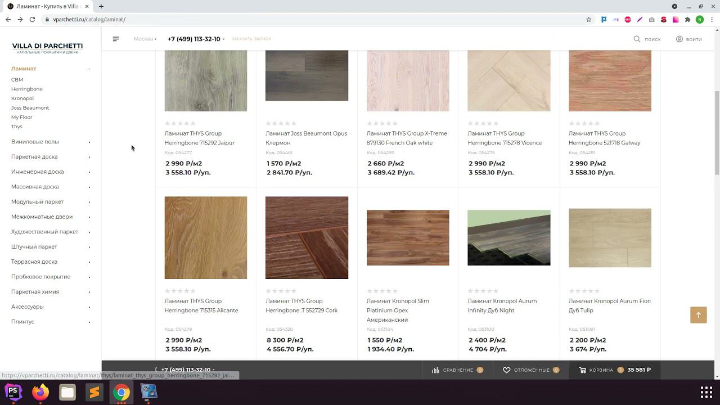
Task: Reload the page
Action: (x=32, y=19)
